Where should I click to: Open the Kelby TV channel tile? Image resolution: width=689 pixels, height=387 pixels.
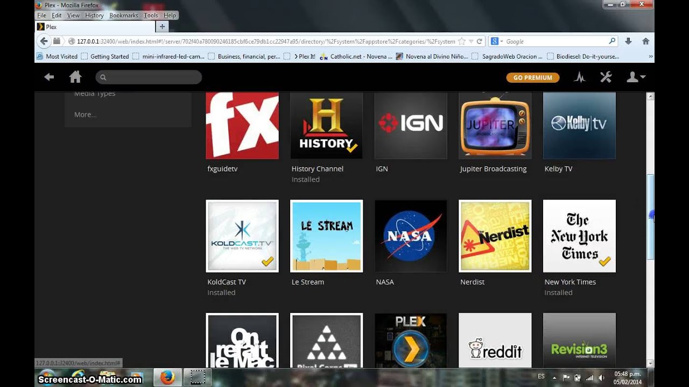pyautogui.click(x=579, y=125)
